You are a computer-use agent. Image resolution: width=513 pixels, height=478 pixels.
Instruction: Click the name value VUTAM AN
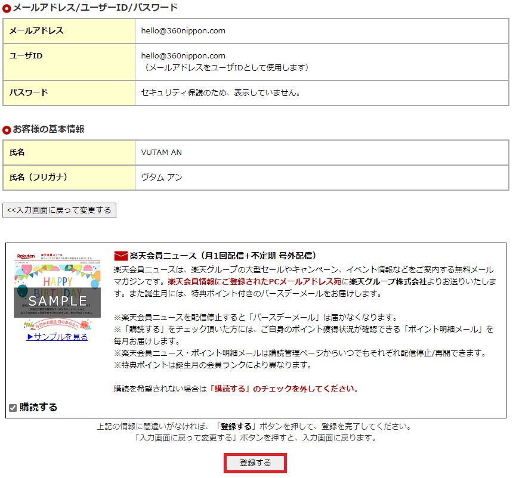click(x=161, y=153)
